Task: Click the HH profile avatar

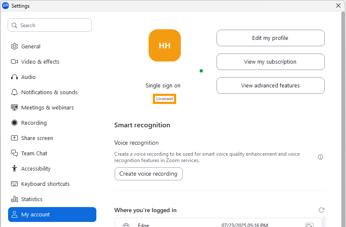Action: tap(165, 45)
